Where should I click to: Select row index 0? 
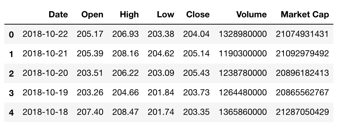pyautogui.click(x=11, y=35)
